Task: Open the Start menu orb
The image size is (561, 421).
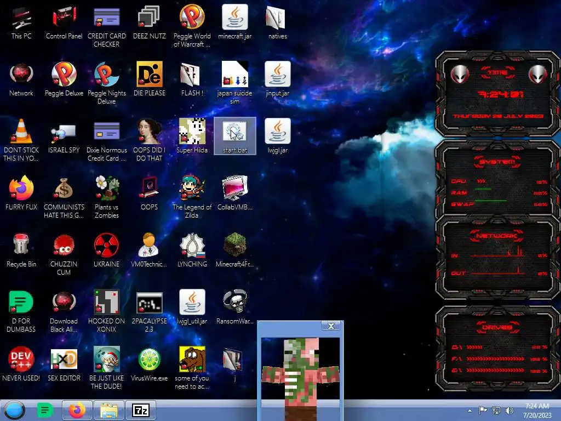Action: click(x=15, y=410)
